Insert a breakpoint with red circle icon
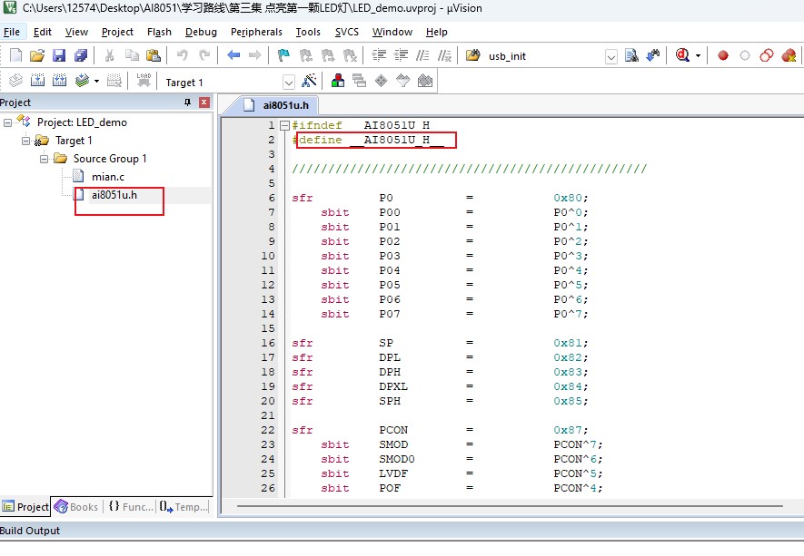Screen dimensions: 804x556 coord(723,55)
